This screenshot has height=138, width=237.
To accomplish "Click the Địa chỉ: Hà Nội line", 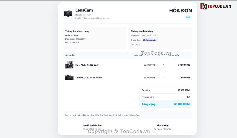I will tap(72, 42).
